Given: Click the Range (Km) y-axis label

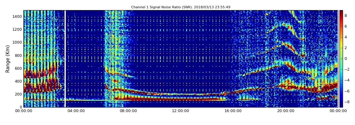Looking at the screenshot, I should tap(8, 58).
